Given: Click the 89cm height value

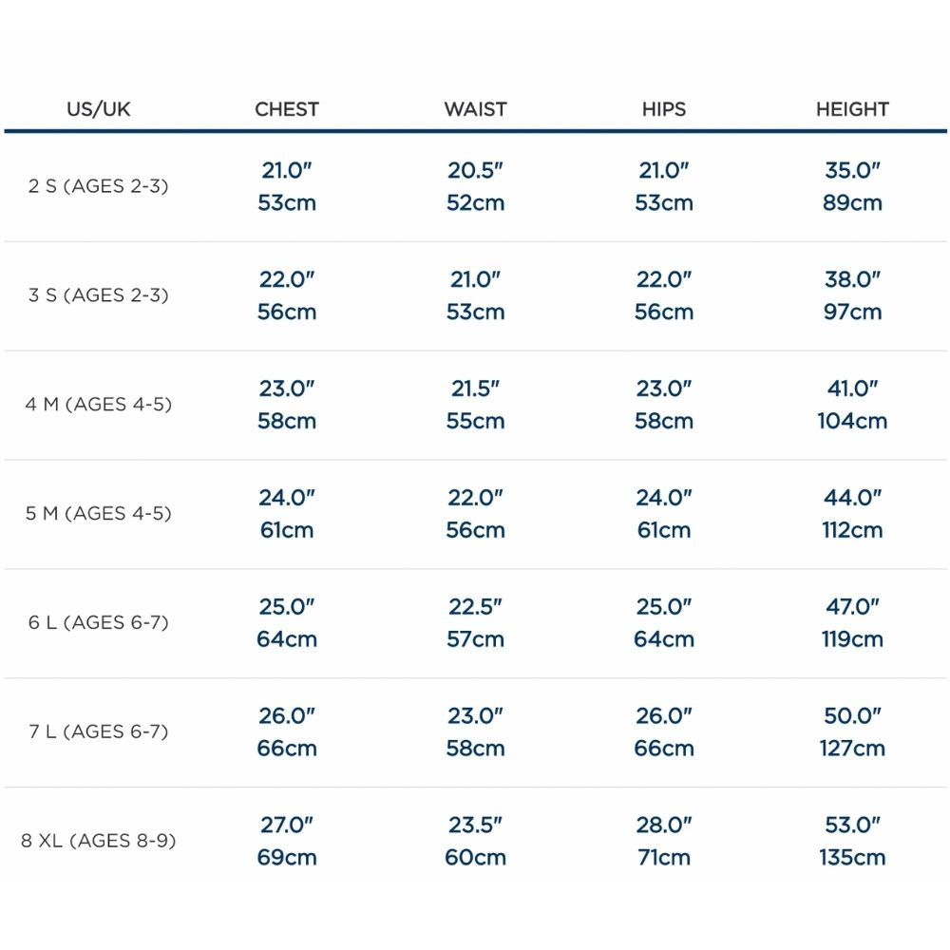Looking at the screenshot, I should 852,202.
